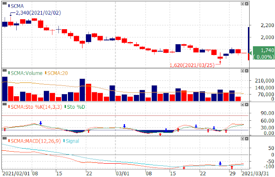Select the Sto %D legend label

[x=75, y=107]
